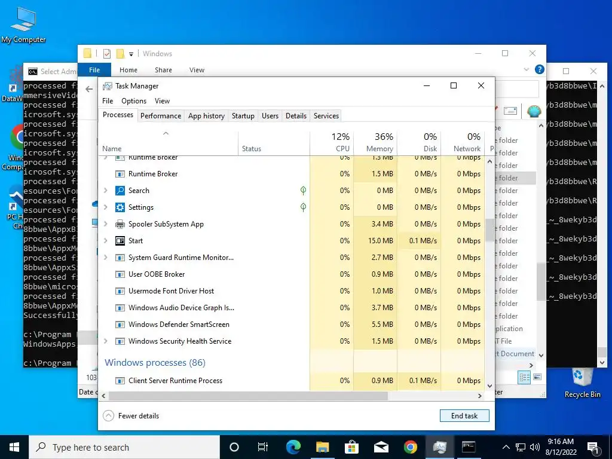Switch to the Users tab

point(270,116)
